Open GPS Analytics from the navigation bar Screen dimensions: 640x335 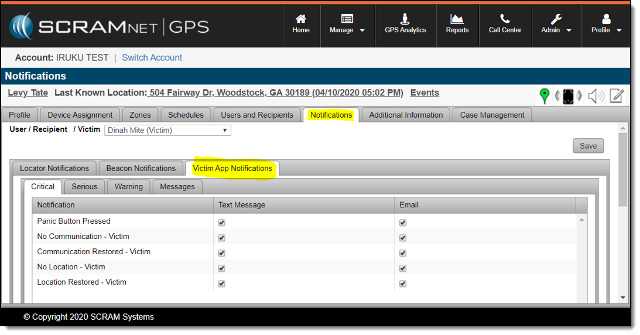tap(405, 25)
